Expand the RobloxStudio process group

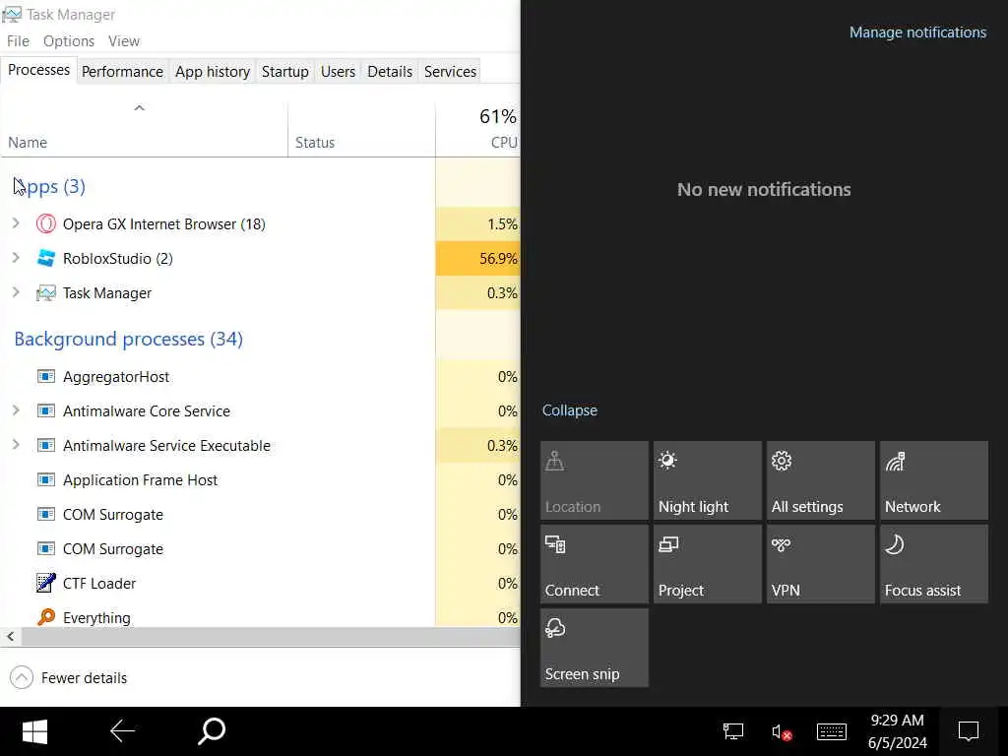[x=16, y=258]
